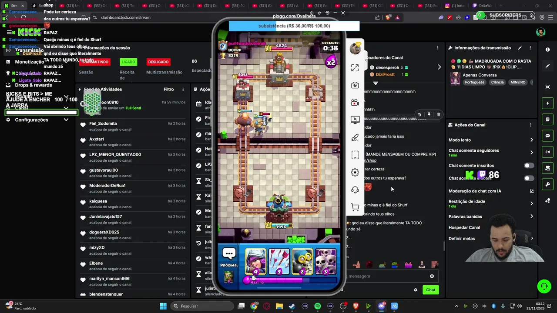Open Ações do Canal three-dot menu
557x313 pixels.
(530, 125)
